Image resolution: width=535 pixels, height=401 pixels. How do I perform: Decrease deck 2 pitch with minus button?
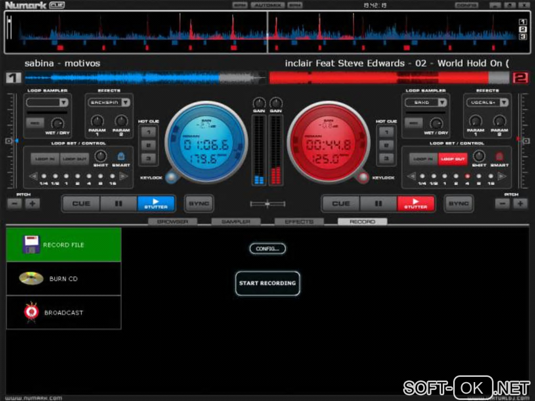[x=502, y=204]
